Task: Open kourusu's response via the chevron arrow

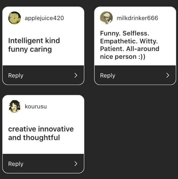Action: click(x=76, y=164)
